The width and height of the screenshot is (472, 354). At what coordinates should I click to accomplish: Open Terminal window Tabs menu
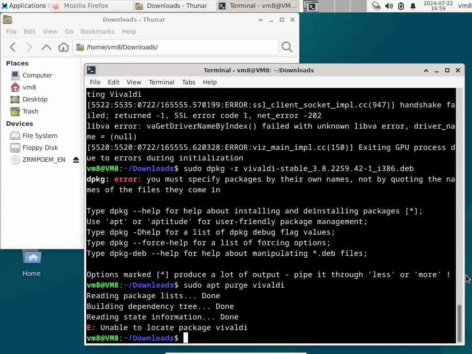pyautogui.click(x=189, y=82)
